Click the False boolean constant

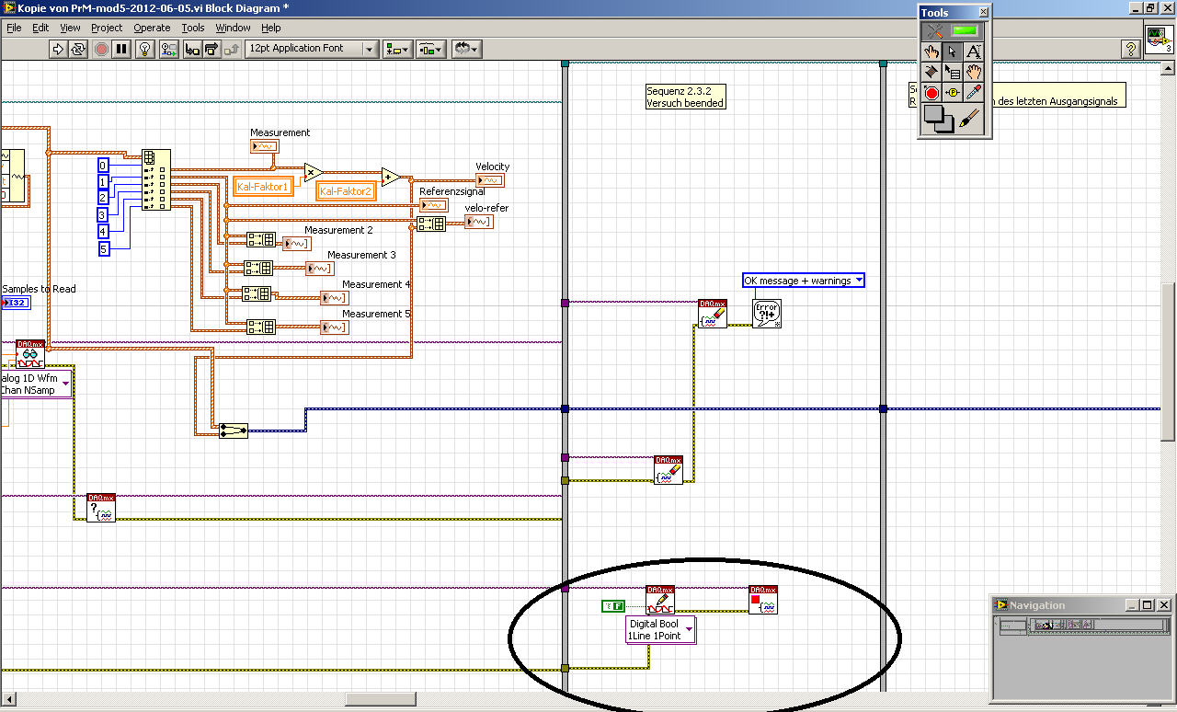point(613,605)
